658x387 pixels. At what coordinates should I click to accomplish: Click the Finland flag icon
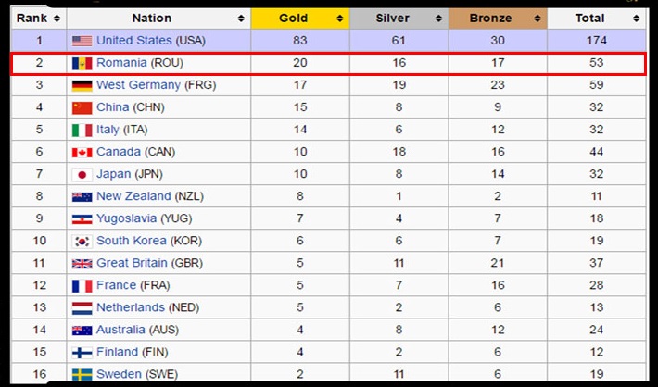pyautogui.click(x=82, y=352)
